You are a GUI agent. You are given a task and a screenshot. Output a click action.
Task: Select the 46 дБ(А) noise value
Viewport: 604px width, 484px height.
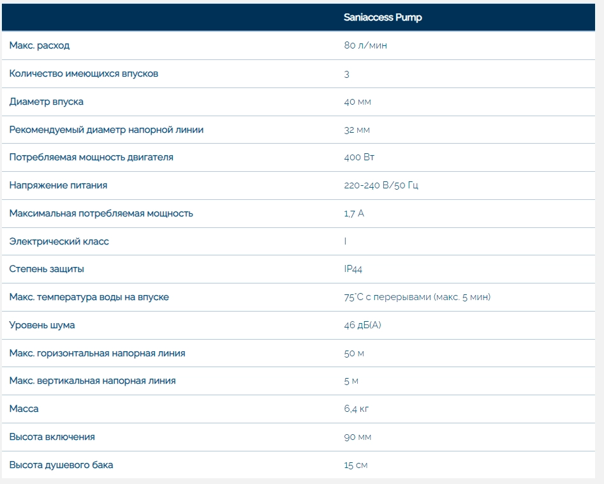[x=362, y=325]
